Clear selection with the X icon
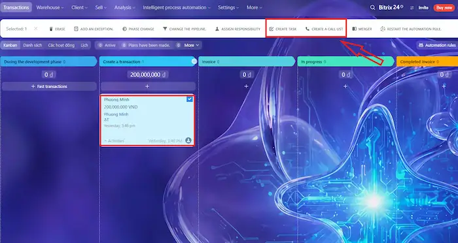This screenshot has height=243, width=458. (x=35, y=29)
